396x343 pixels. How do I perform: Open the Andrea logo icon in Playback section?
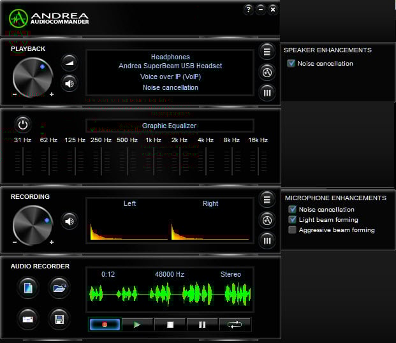[267, 72]
